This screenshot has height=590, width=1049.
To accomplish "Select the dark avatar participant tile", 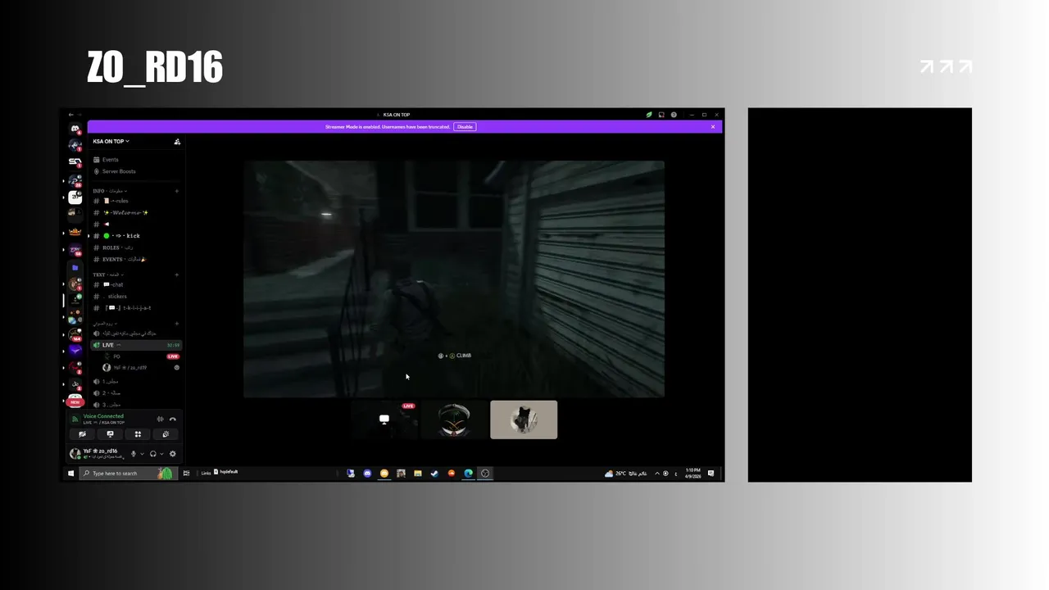I will point(454,420).
